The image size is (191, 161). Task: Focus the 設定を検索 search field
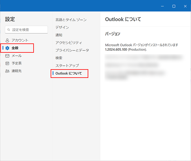coord(28,30)
